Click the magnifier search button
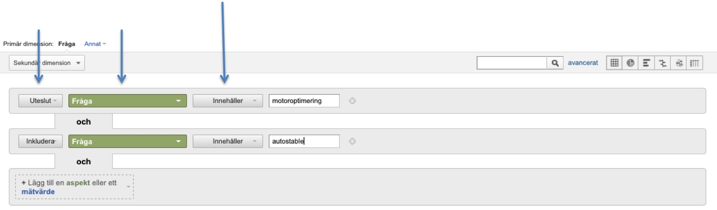 555,63
